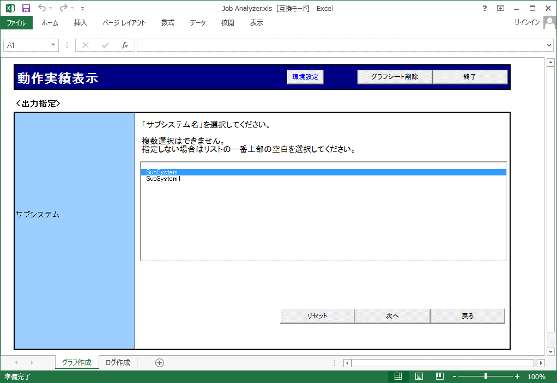Switch to Page Break Preview icon
This screenshot has width=557, height=383.
[439, 376]
